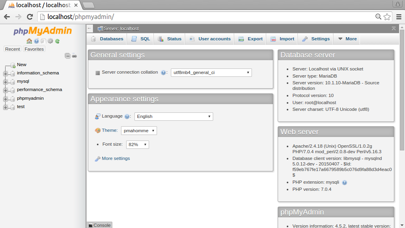Collapse all tree nodes with minus icon
Viewport: 405px width, 228px height.
click(67, 56)
